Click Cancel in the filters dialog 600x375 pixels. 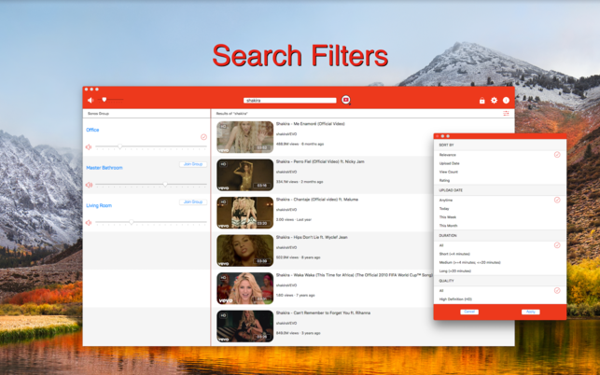click(469, 312)
